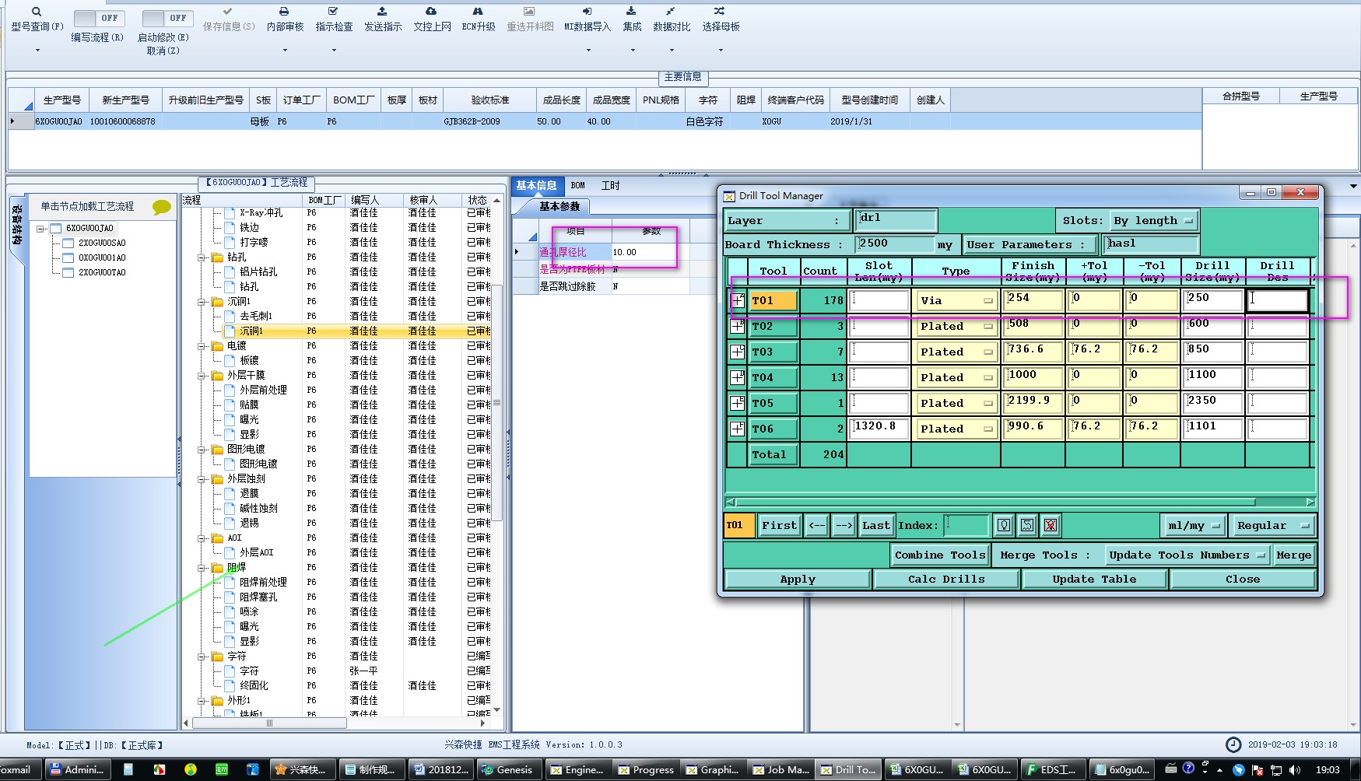Click the 数据对比 compare icon
Image resolution: width=1361 pixels, height=781 pixels.
point(671,12)
